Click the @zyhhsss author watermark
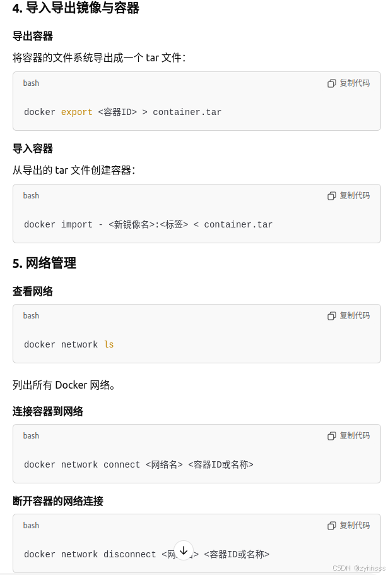388x575 pixels. tap(370, 567)
